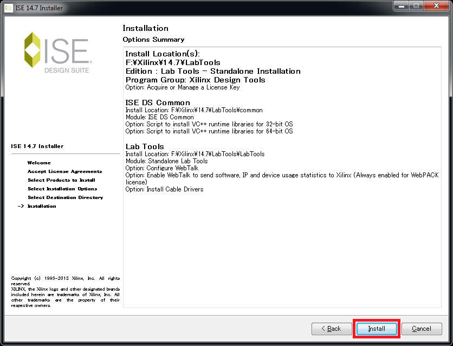Click the installer icon in title bar

click(x=9, y=8)
